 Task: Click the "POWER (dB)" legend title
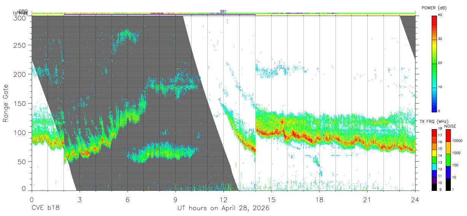[434, 8]
